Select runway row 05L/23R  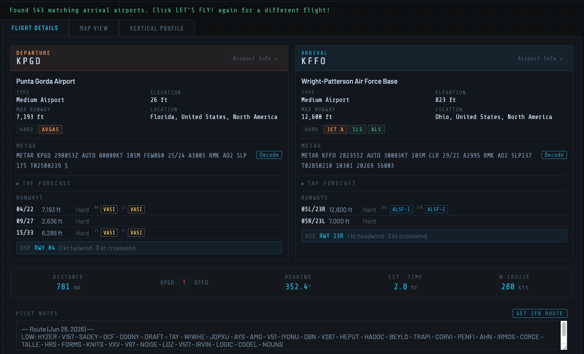[434, 210]
